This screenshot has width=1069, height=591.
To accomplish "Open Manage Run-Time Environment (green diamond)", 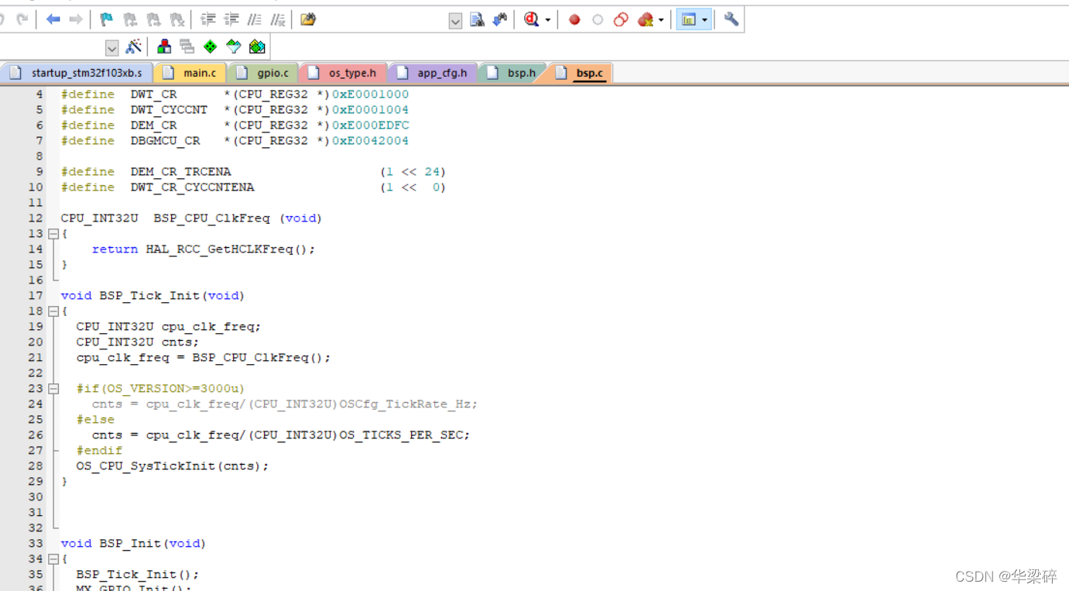I will tap(211, 46).
